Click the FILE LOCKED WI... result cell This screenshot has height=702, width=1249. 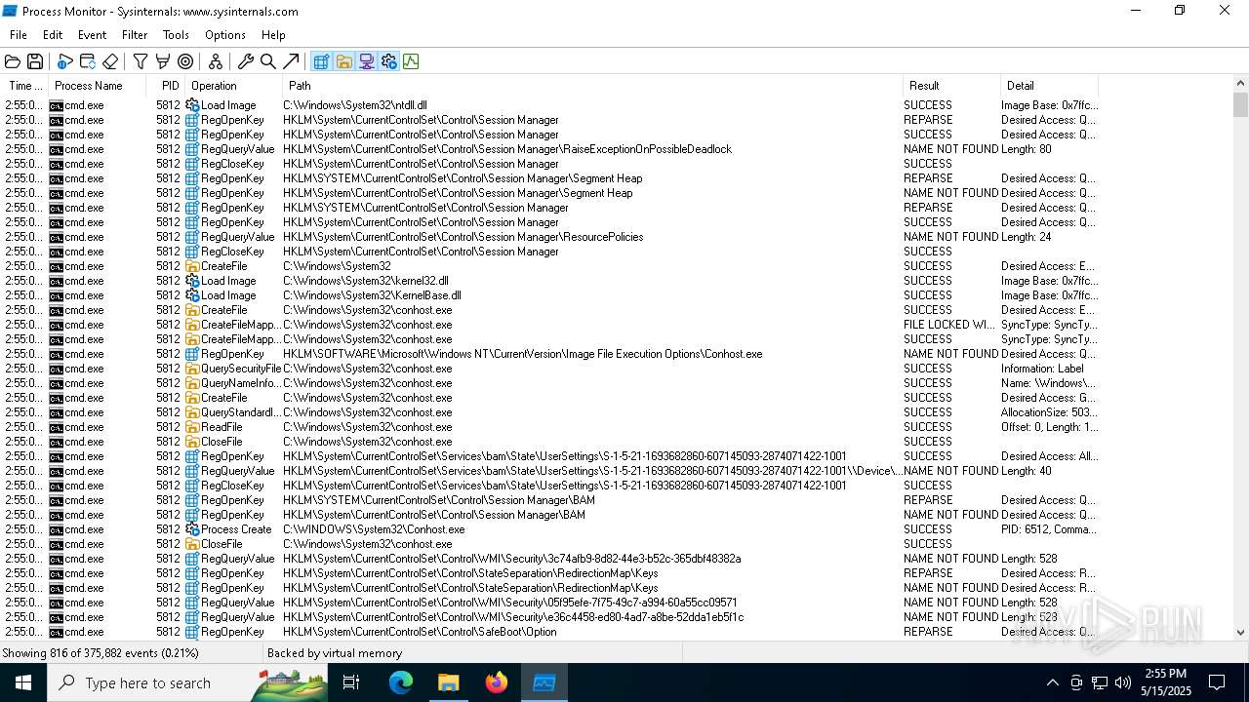949,325
